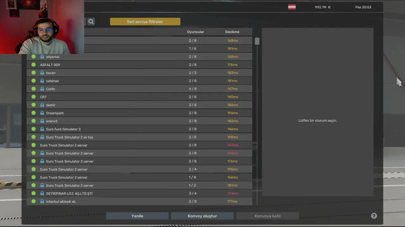Select the aliçemal session

click(x=139, y=57)
